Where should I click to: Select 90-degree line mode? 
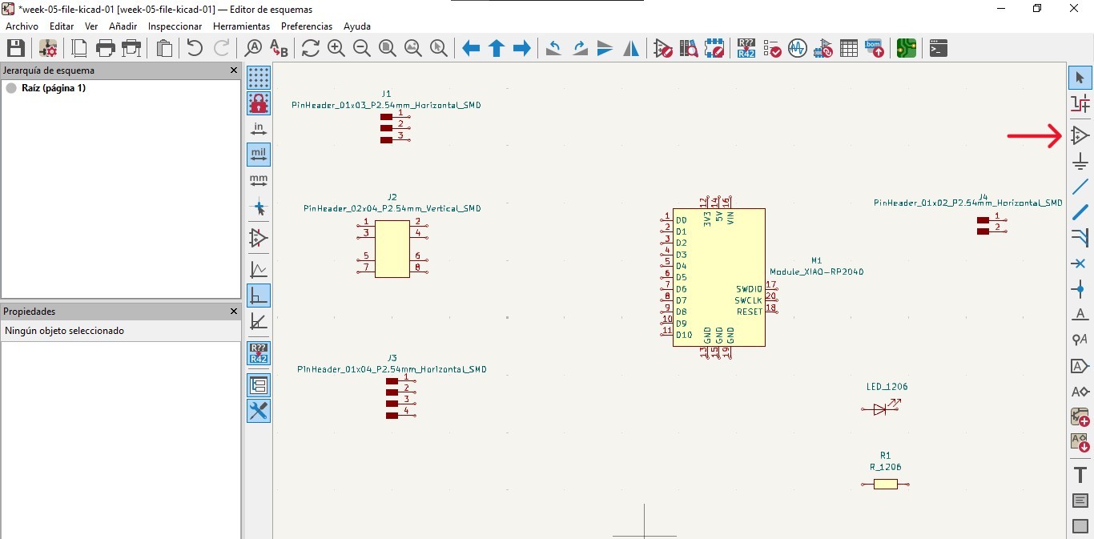(259, 296)
